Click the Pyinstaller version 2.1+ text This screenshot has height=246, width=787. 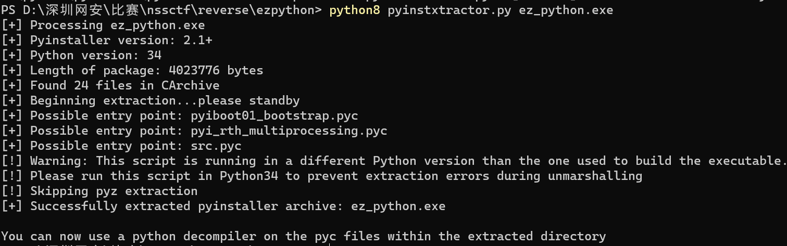pyautogui.click(x=121, y=40)
